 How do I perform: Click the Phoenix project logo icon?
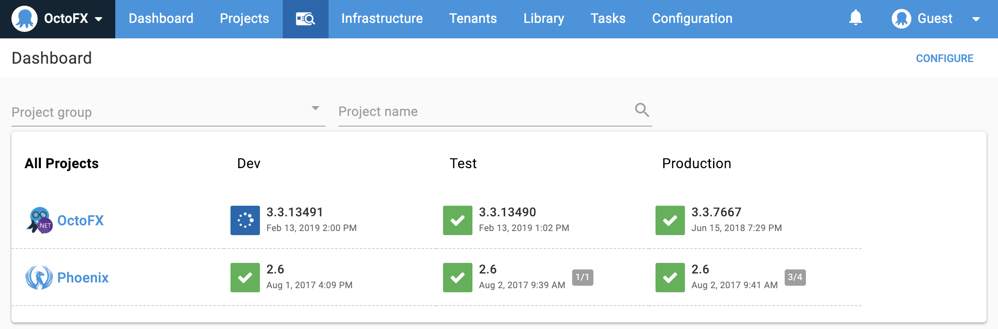pyautogui.click(x=39, y=278)
